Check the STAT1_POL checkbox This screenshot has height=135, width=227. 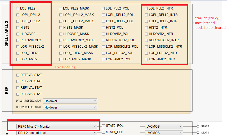103,132
